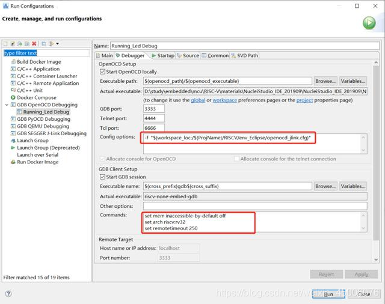The image size is (385, 304).
Task: Select C/C++ Container Launcher item
Action: [x=44, y=76]
